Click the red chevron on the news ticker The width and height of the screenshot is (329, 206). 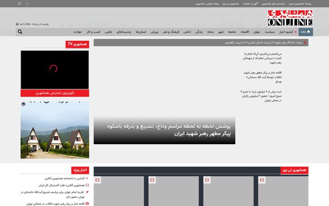pyautogui.click(x=305, y=43)
